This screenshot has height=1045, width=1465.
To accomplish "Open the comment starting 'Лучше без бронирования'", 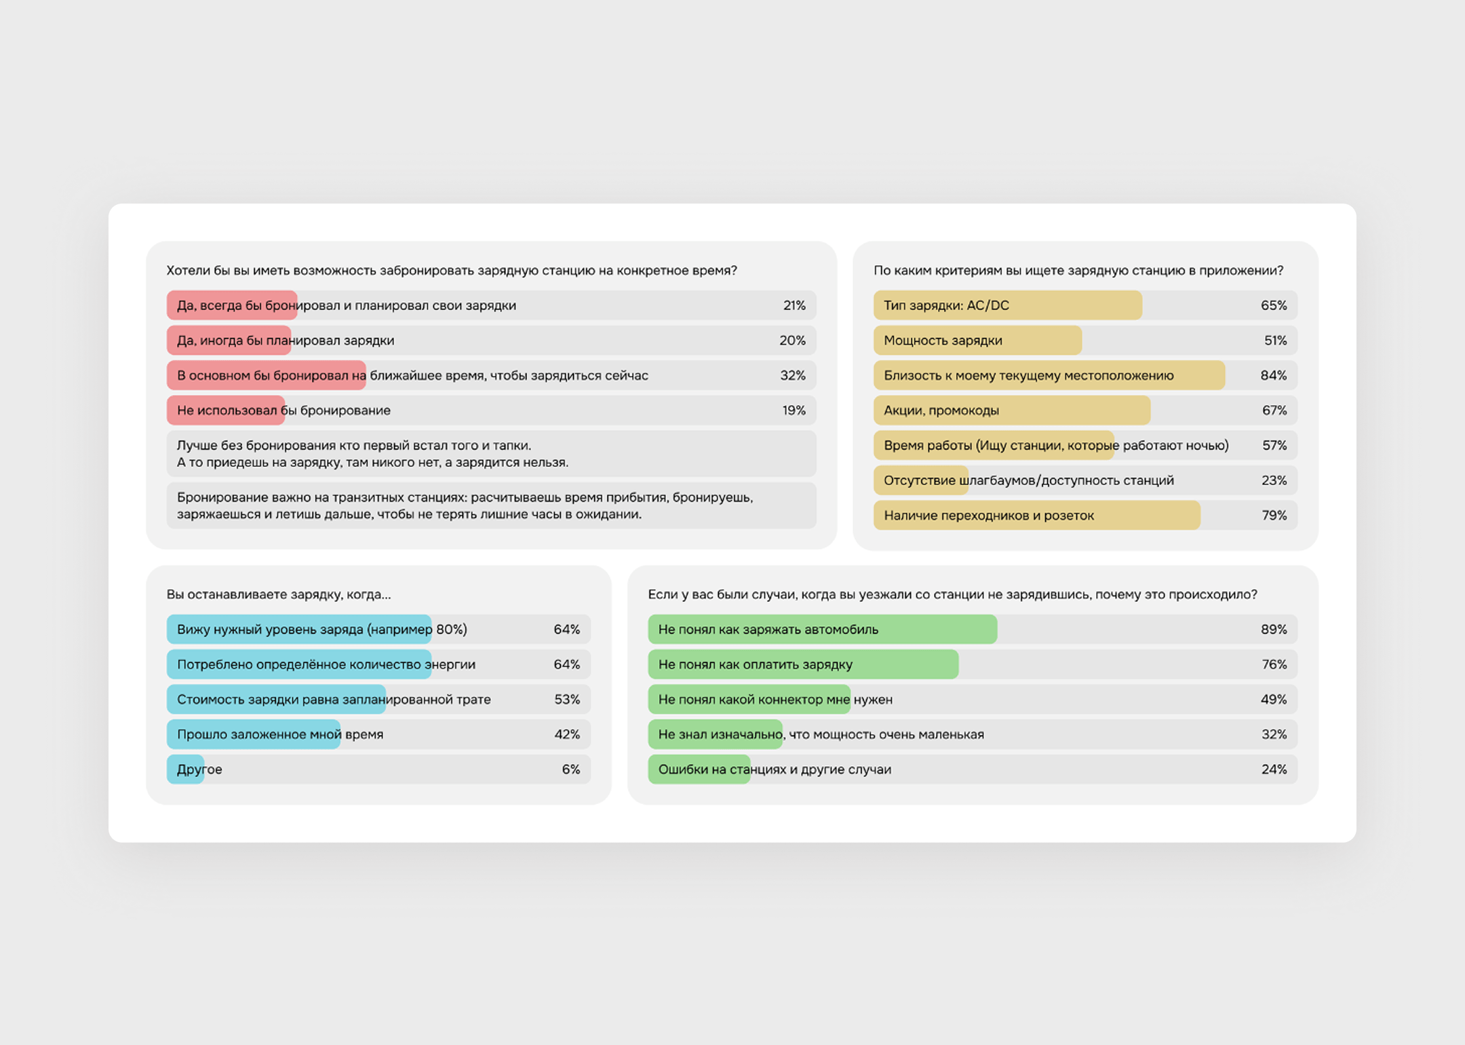I will [x=491, y=454].
